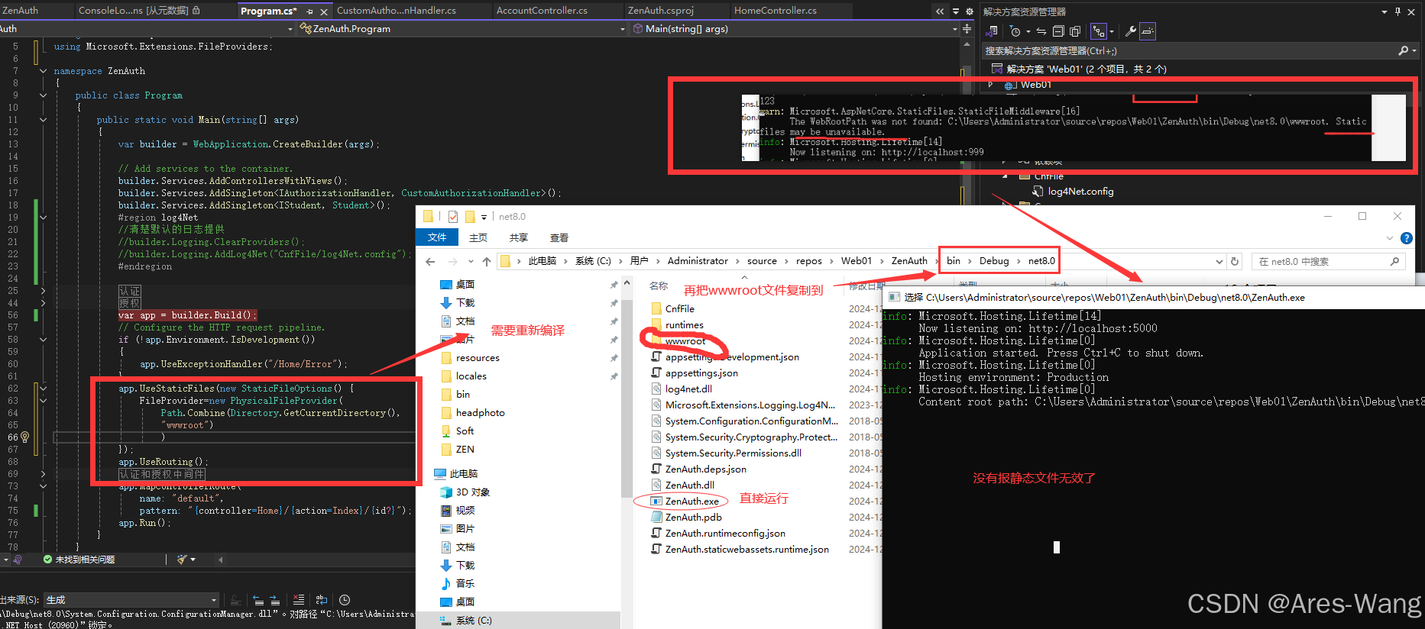Image resolution: width=1425 pixels, height=629 pixels.
Task: Open properties wrench icon in Solution Explorer
Action: 1131,31
